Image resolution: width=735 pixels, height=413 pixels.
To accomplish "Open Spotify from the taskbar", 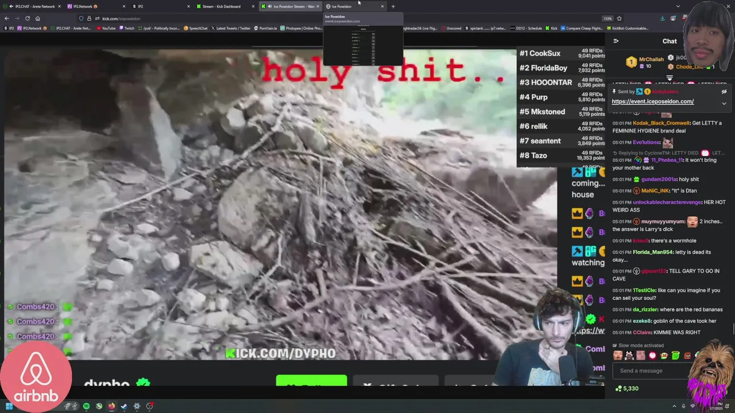I will (86, 406).
